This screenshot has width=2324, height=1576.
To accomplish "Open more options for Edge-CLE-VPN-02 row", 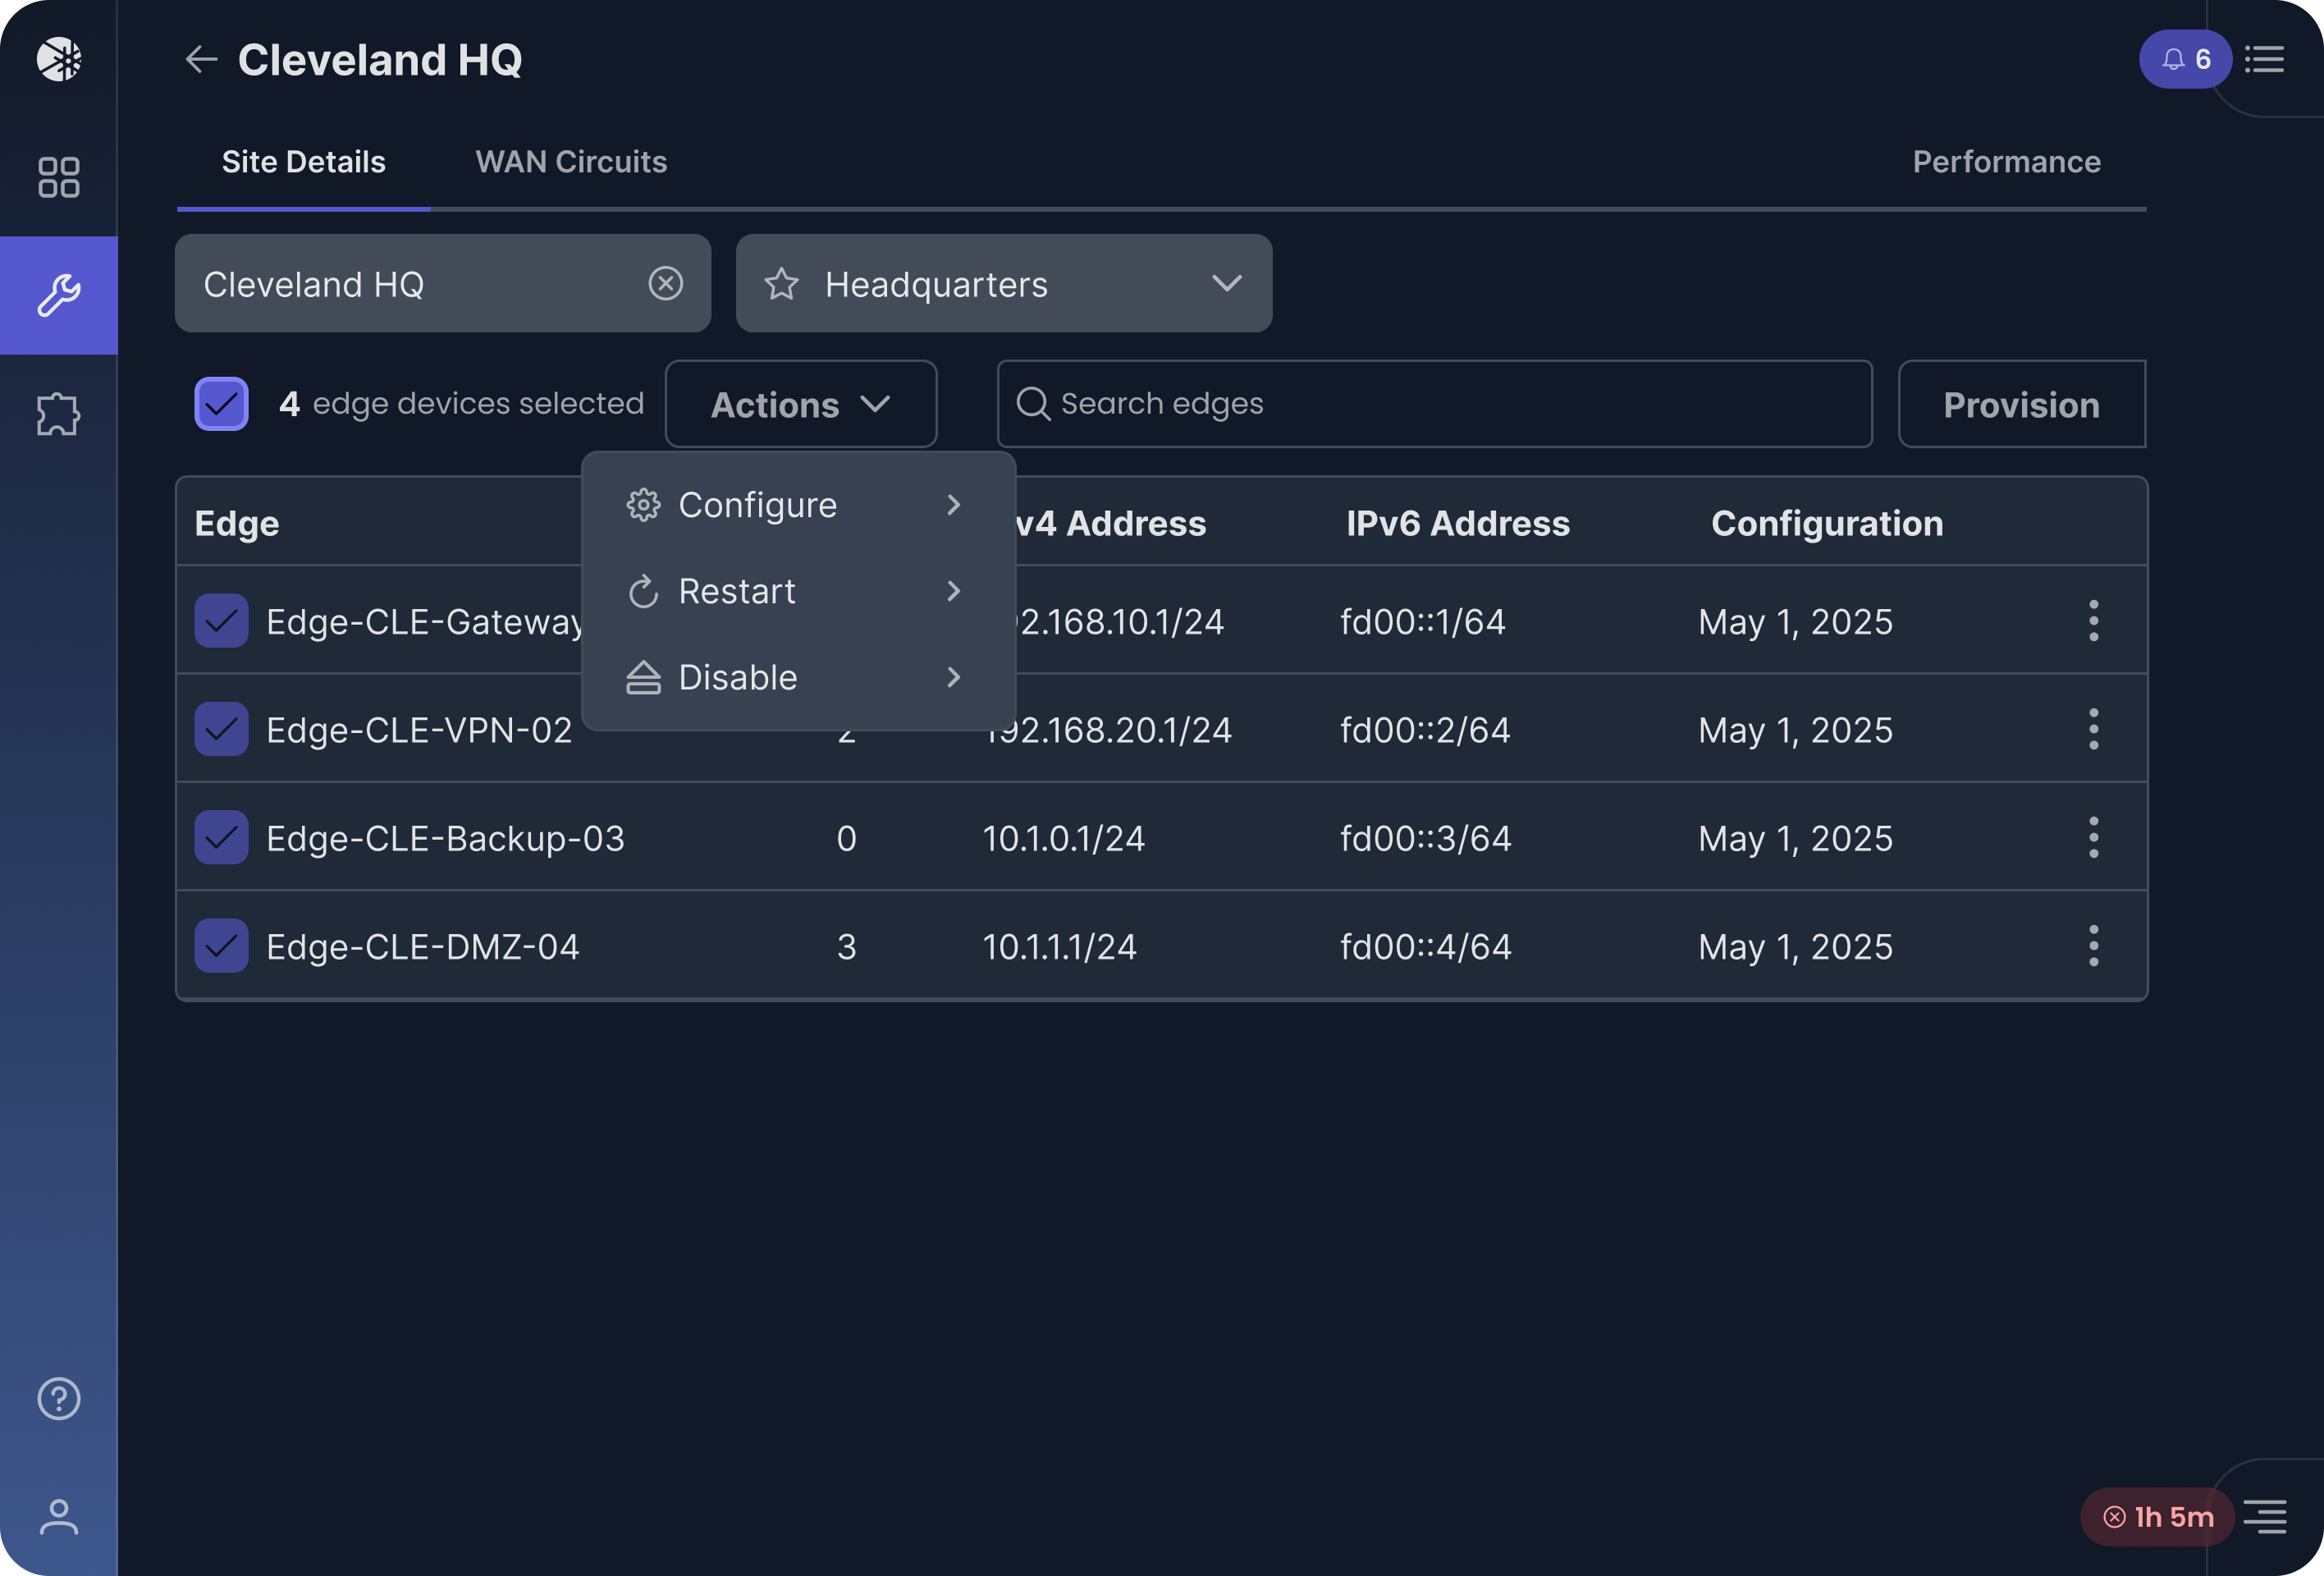I will click(2093, 729).
